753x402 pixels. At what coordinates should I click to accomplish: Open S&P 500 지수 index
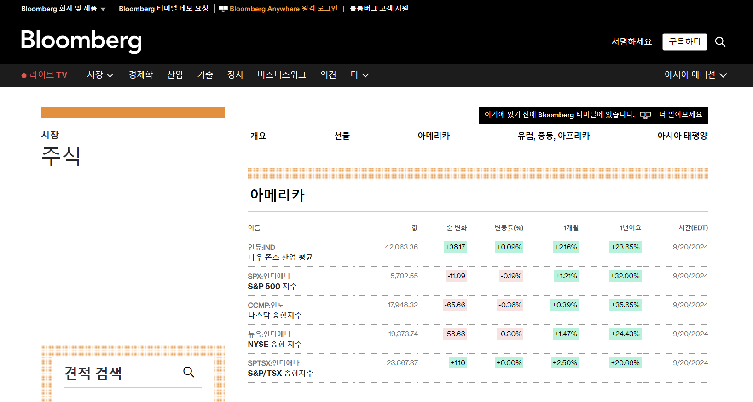pyautogui.click(x=272, y=286)
